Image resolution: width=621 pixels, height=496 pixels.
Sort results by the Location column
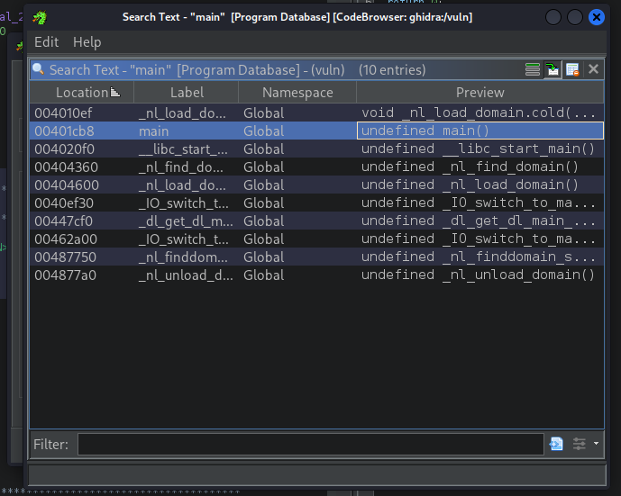[81, 93]
